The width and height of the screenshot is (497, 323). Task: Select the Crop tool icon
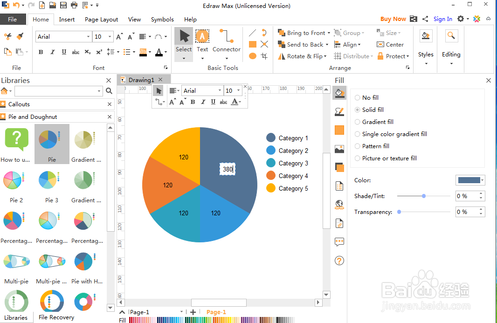264,56
